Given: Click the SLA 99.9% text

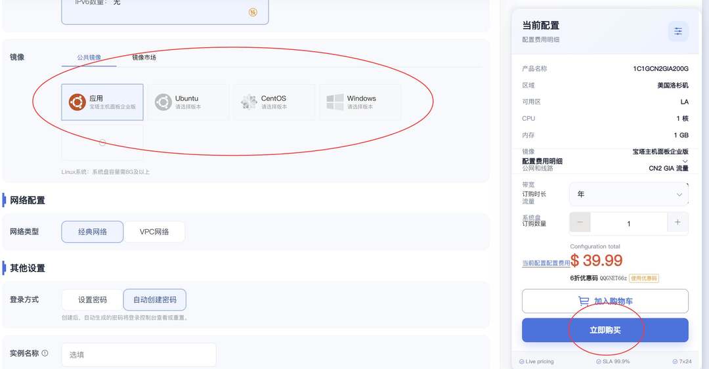Looking at the screenshot, I should pos(616,362).
